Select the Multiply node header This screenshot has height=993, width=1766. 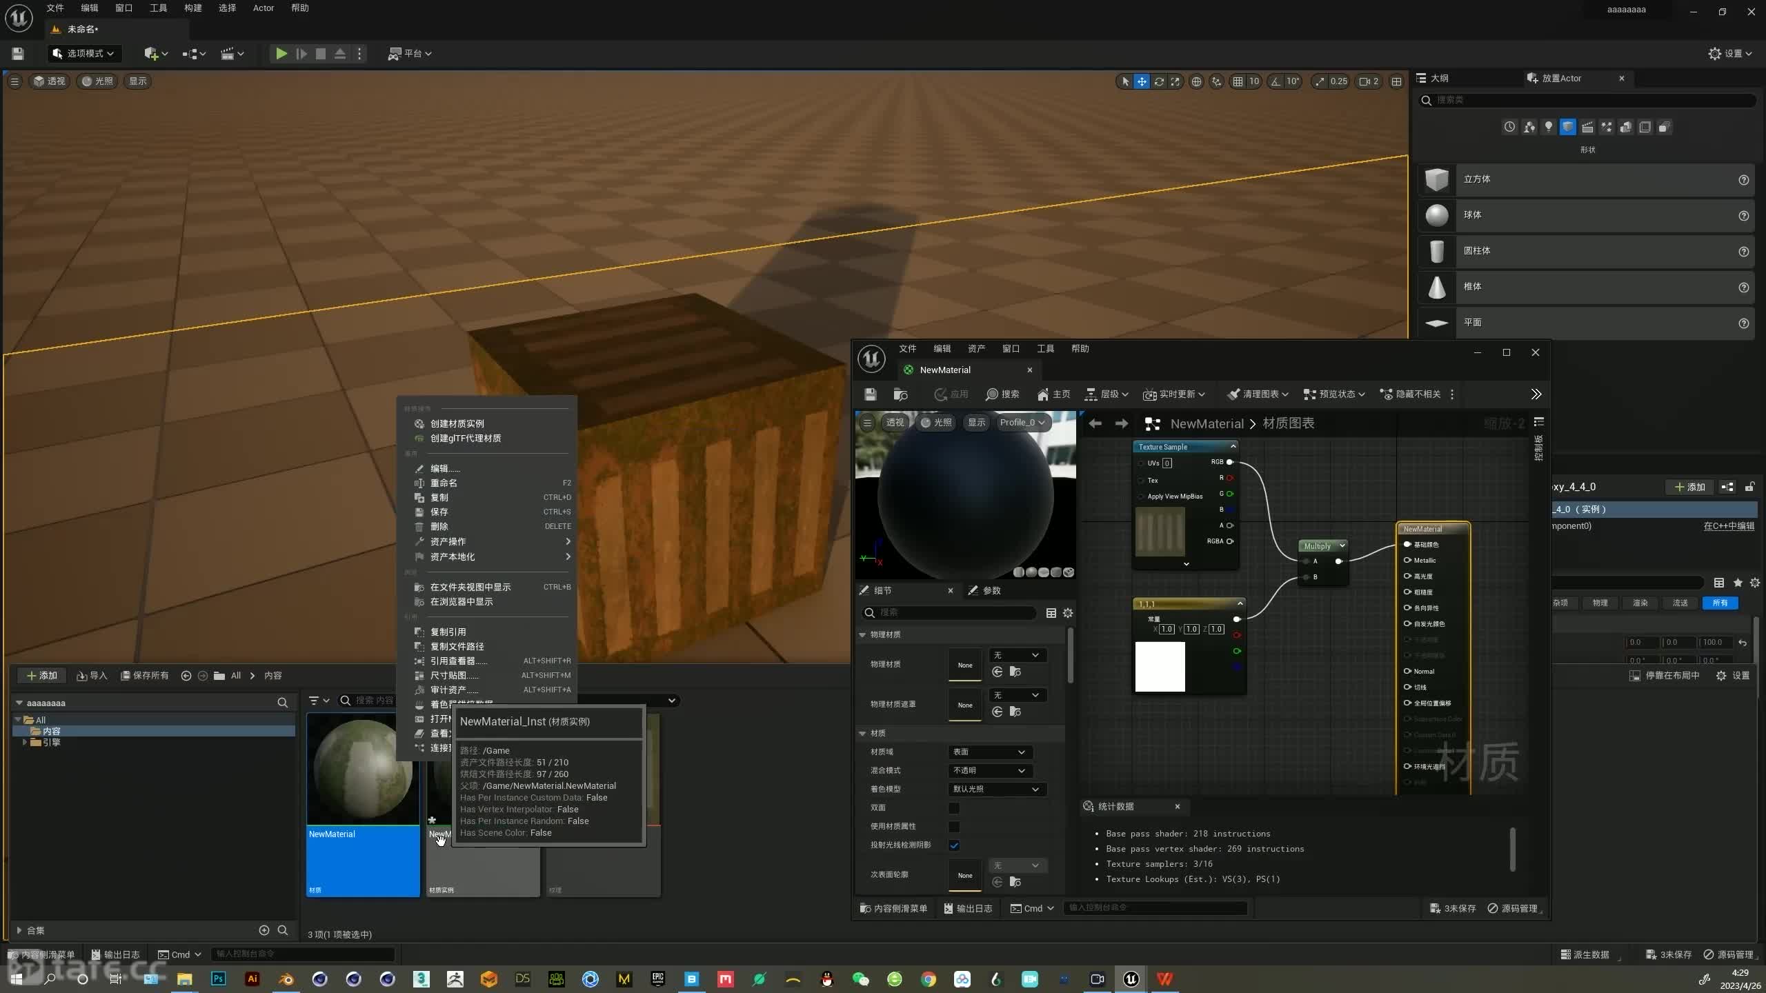(x=1322, y=545)
